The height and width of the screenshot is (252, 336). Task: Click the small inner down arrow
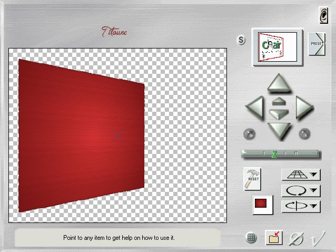(x=279, y=114)
